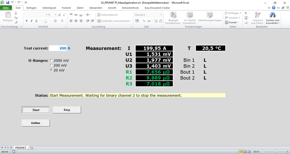This screenshot has width=290, height=154.
Task: Click the thousands separator 000 icon
Action: point(149,21)
